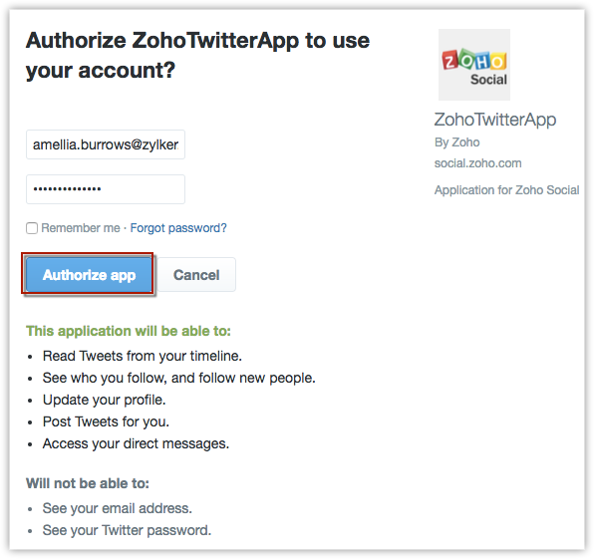Click the Authorize ZohoTwitterApp page heading
Viewport: 594px width, 559px height.
point(197,55)
